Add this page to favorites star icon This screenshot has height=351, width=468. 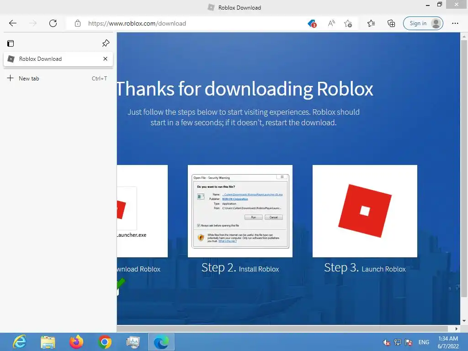[348, 23]
